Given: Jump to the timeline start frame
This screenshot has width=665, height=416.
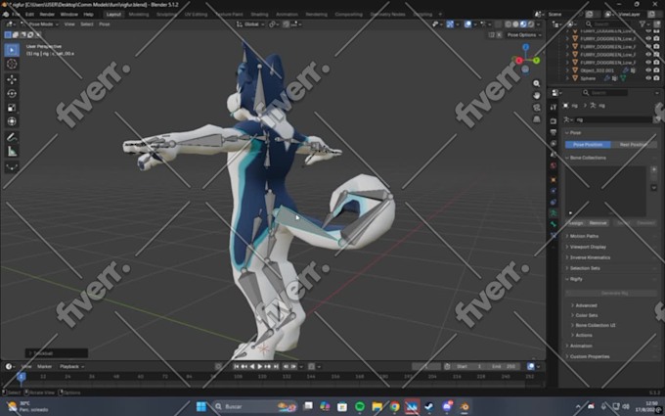Looking at the screenshot, I should coord(237,366).
